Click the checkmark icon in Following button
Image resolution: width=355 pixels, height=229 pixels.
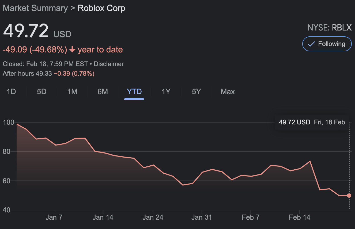pos(311,44)
